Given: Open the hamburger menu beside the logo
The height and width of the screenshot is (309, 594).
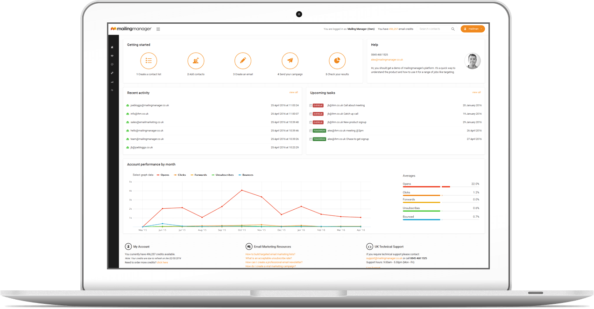Looking at the screenshot, I should coord(158,29).
